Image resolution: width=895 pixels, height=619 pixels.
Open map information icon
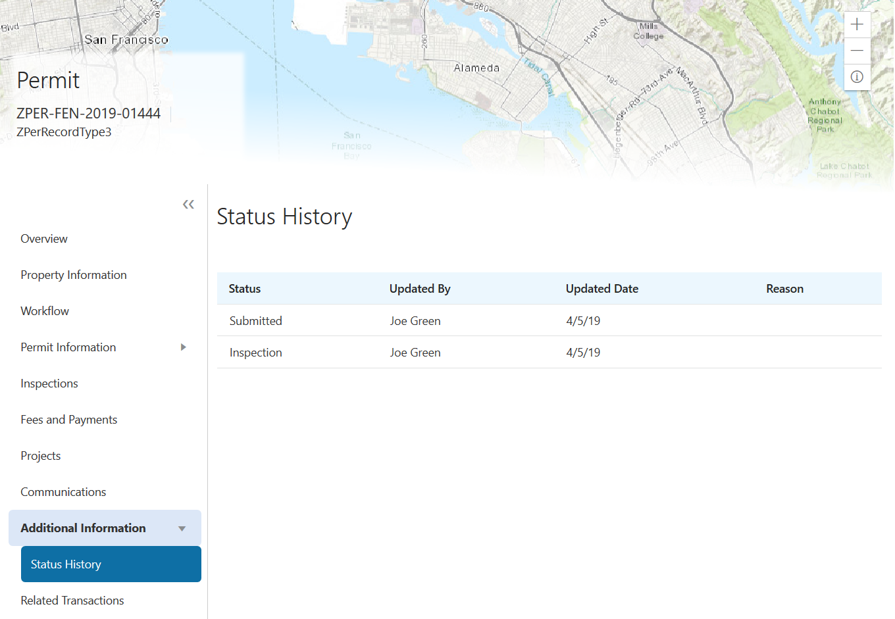point(857,77)
